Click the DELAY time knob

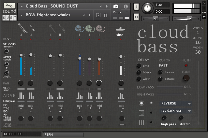(139, 66)
